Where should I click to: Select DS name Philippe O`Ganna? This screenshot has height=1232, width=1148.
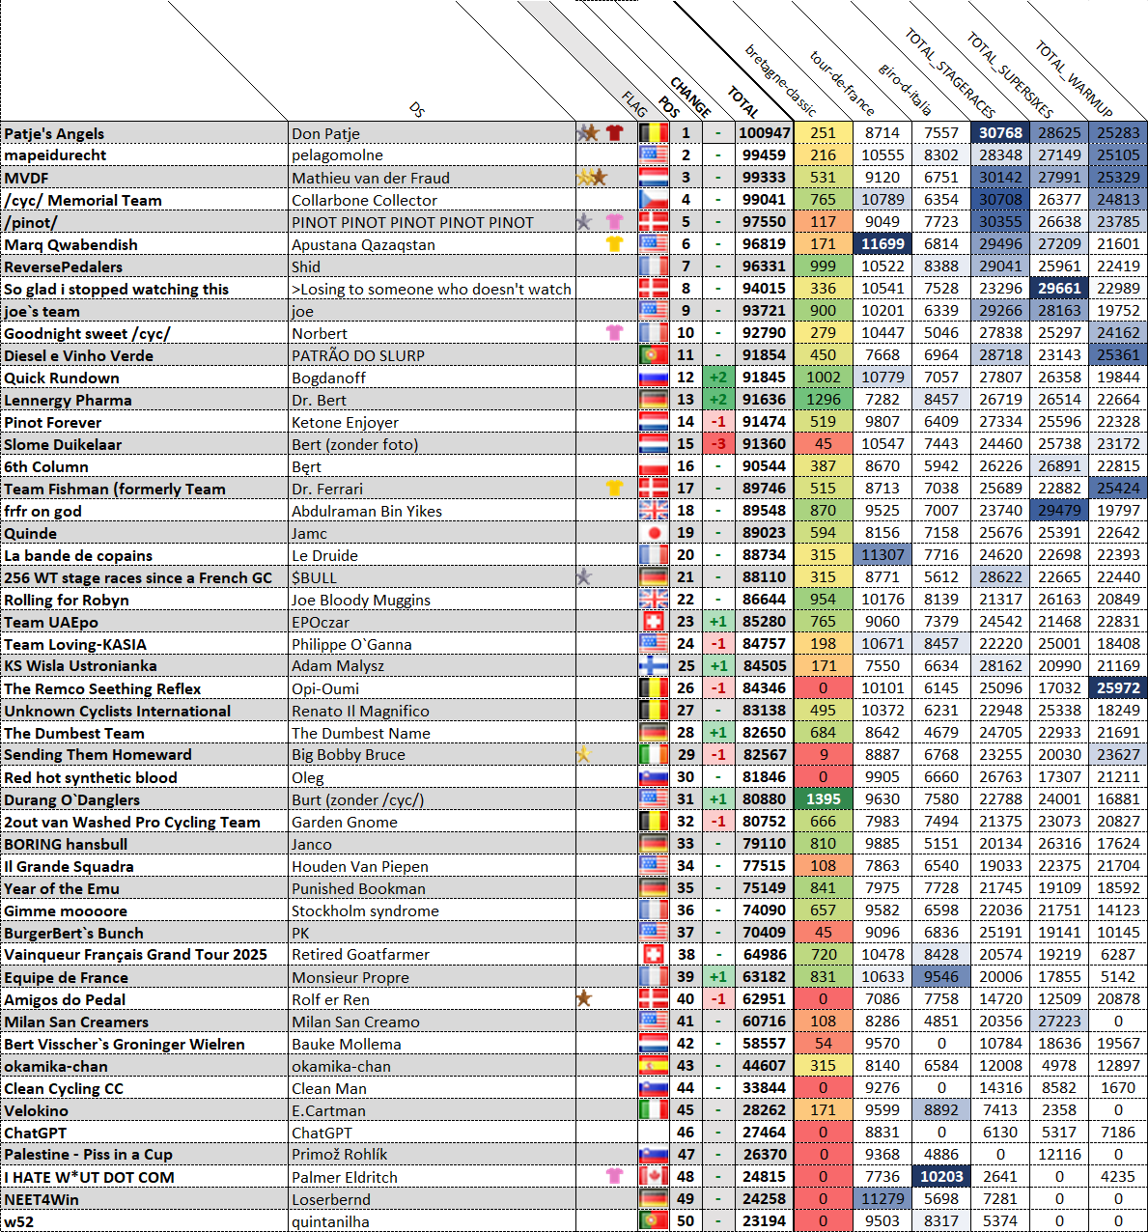pos(351,644)
